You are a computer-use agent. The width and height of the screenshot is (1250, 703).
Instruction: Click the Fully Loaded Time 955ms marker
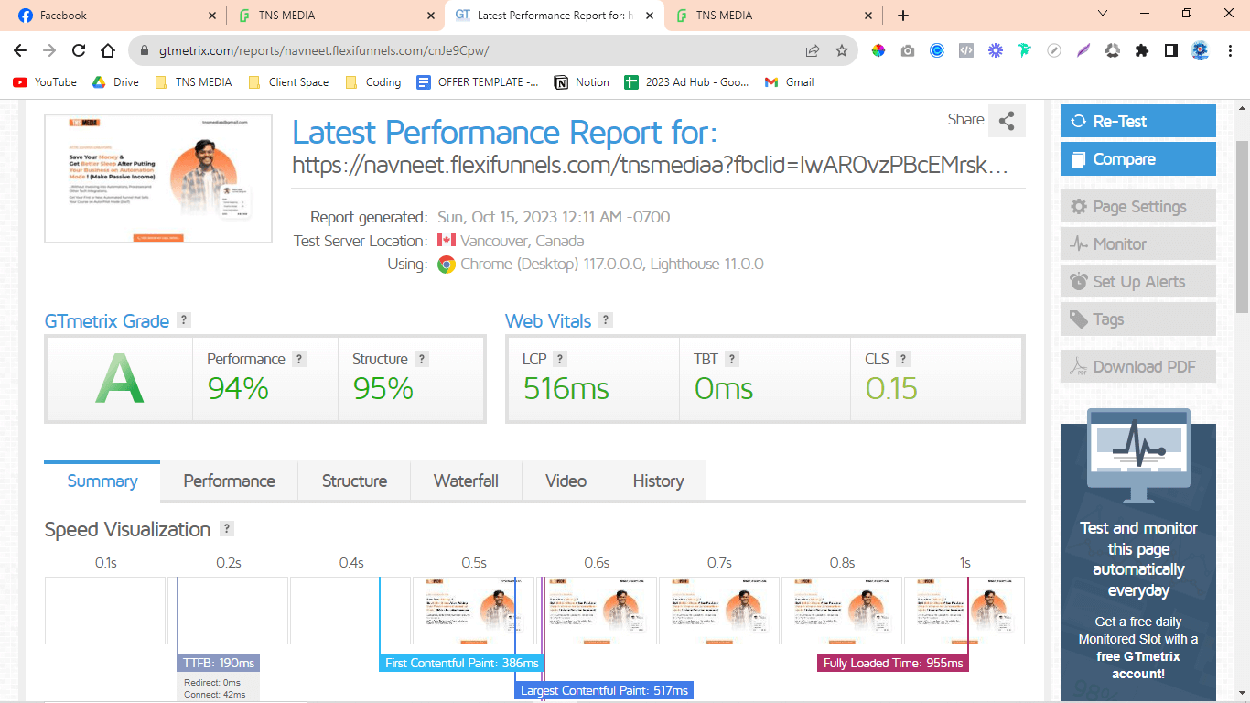point(892,663)
